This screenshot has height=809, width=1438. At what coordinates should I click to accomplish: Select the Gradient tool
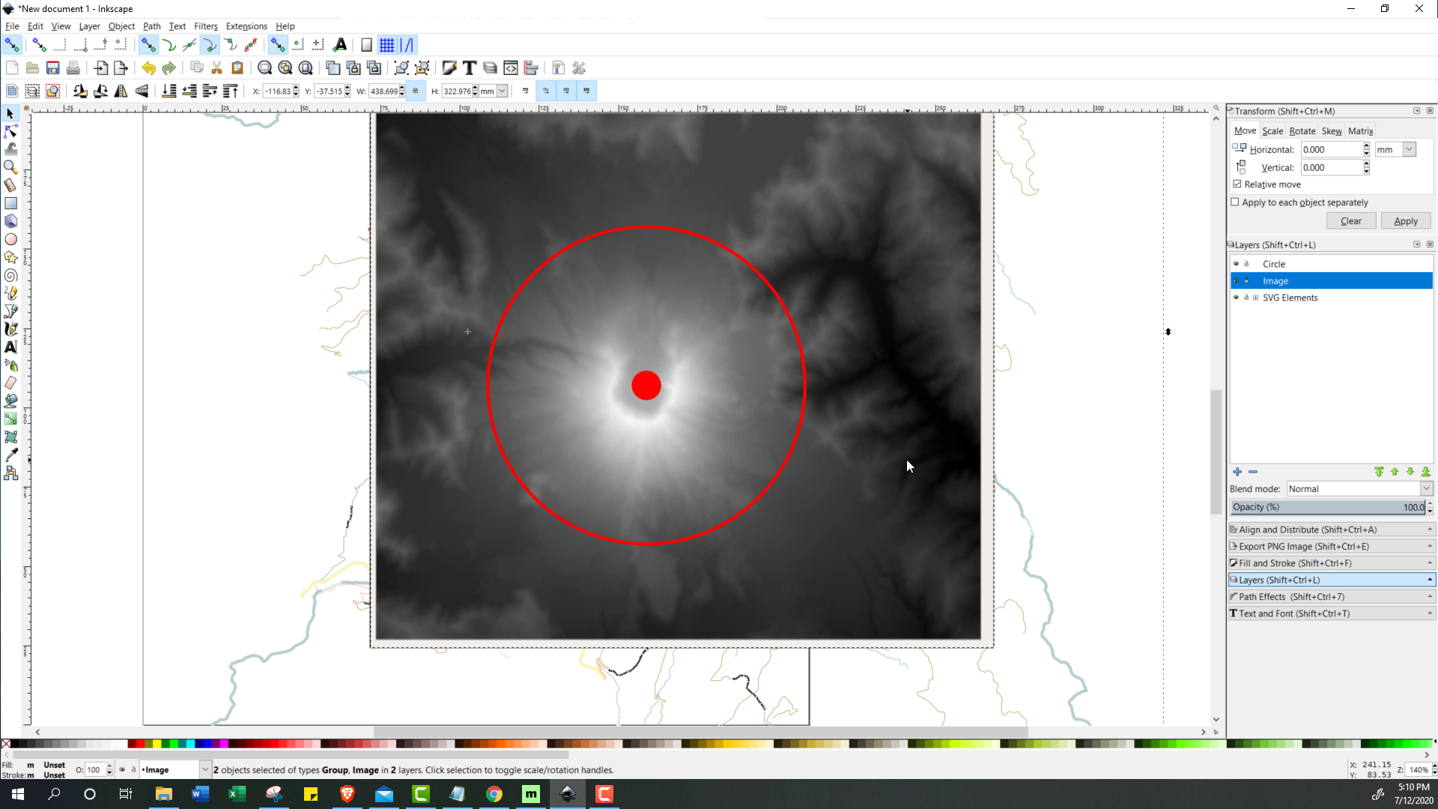click(10, 419)
